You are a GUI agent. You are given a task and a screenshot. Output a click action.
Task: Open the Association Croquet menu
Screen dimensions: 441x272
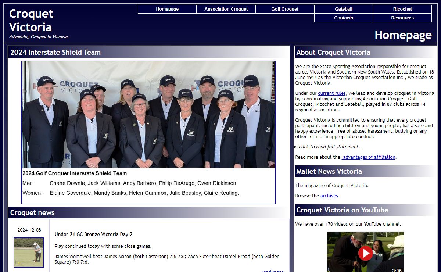click(226, 9)
